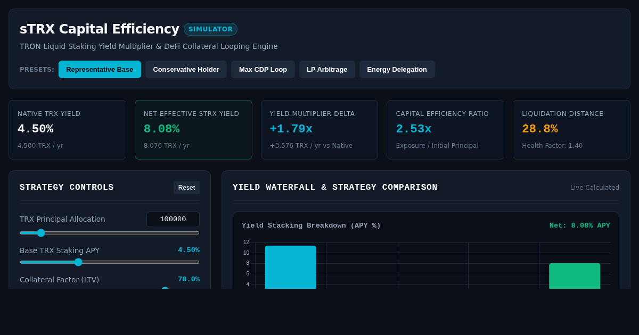The image size is (639, 335).
Task: Open the Native TRX Yield card
Action: [x=67, y=130]
